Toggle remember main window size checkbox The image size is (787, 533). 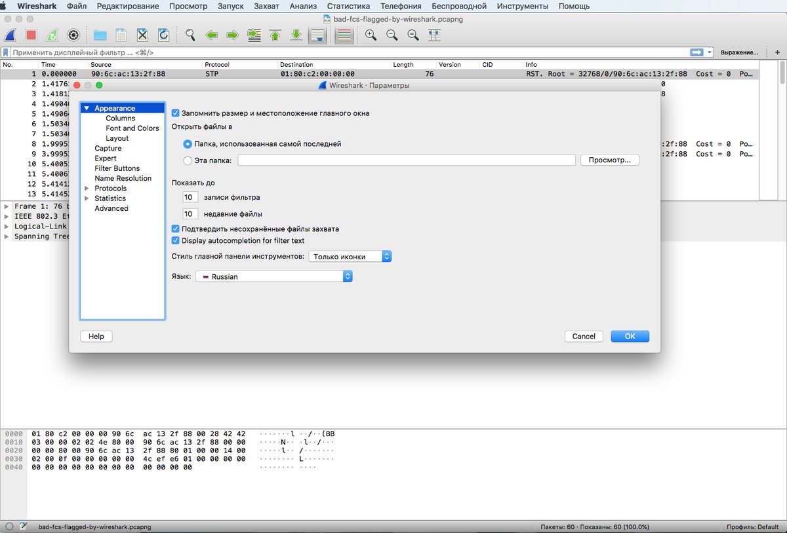pyautogui.click(x=175, y=113)
